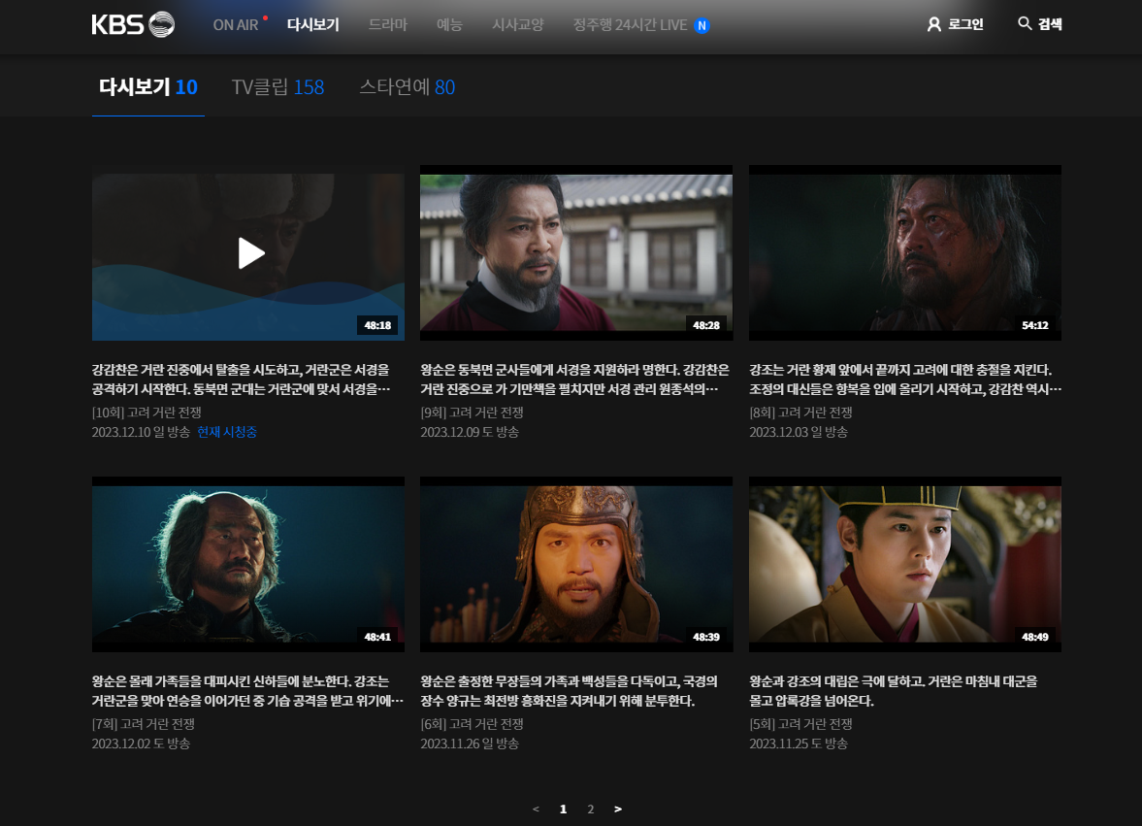Viewport: 1142px width, 826px height.
Task: Click the [8회] 고려 거란 전쟁 title
Action: [800, 413]
